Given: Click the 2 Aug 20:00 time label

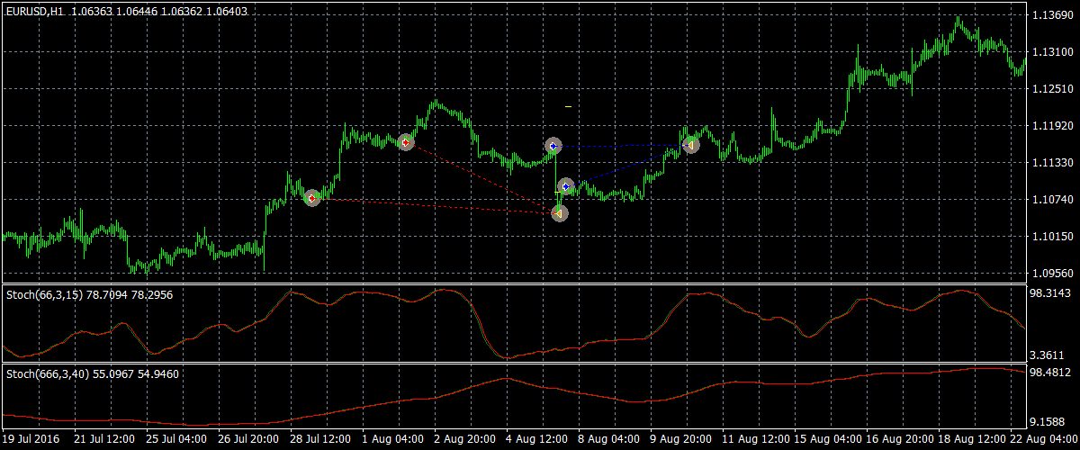Looking at the screenshot, I should pos(464,440).
